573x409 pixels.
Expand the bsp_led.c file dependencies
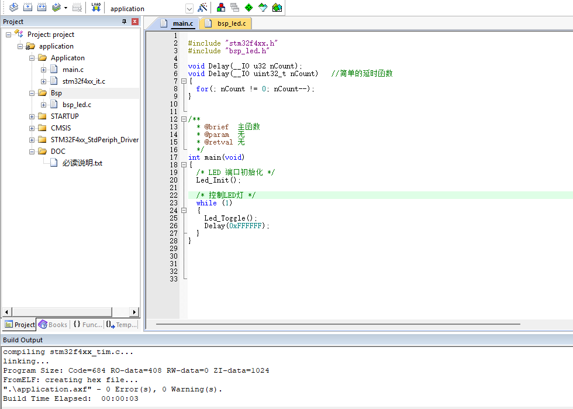[x=43, y=105]
